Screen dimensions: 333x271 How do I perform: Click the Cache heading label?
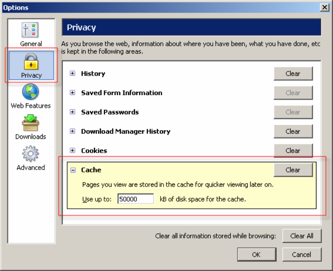tap(91, 170)
